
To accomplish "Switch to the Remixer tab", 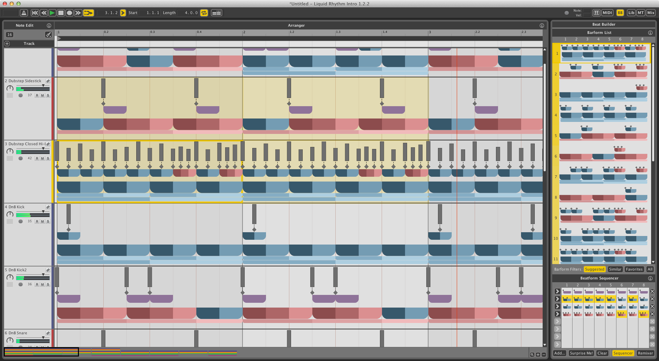I will [645, 353].
